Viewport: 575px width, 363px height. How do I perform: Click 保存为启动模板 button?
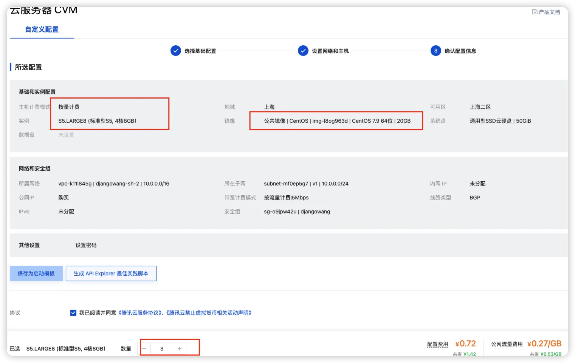point(36,273)
